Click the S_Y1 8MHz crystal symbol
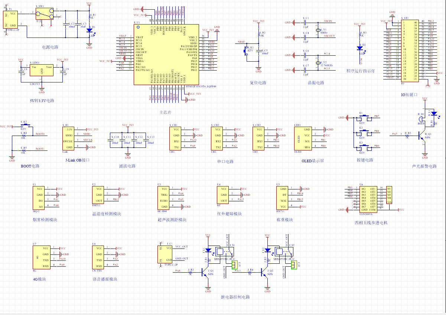This screenshot has width=446, height=315. coord(318,30)
